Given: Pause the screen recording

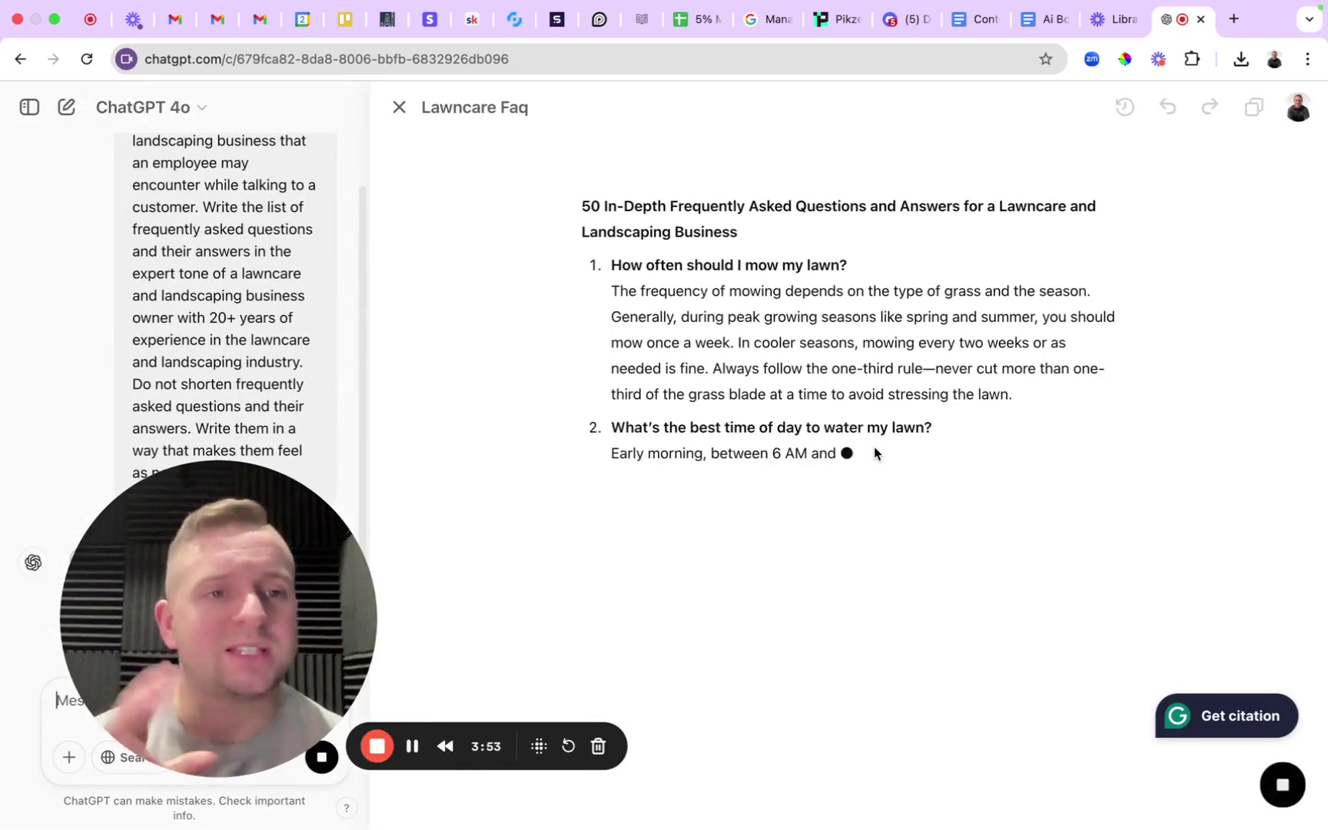Looking at the screenshot, I should 412,746.
